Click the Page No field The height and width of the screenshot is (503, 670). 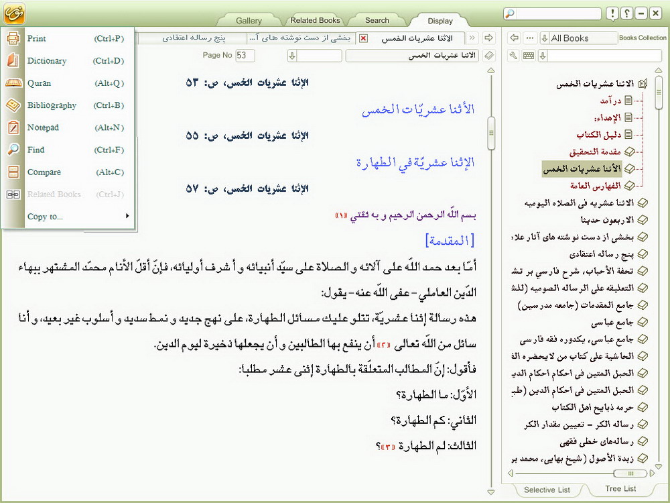click(245, 55)
